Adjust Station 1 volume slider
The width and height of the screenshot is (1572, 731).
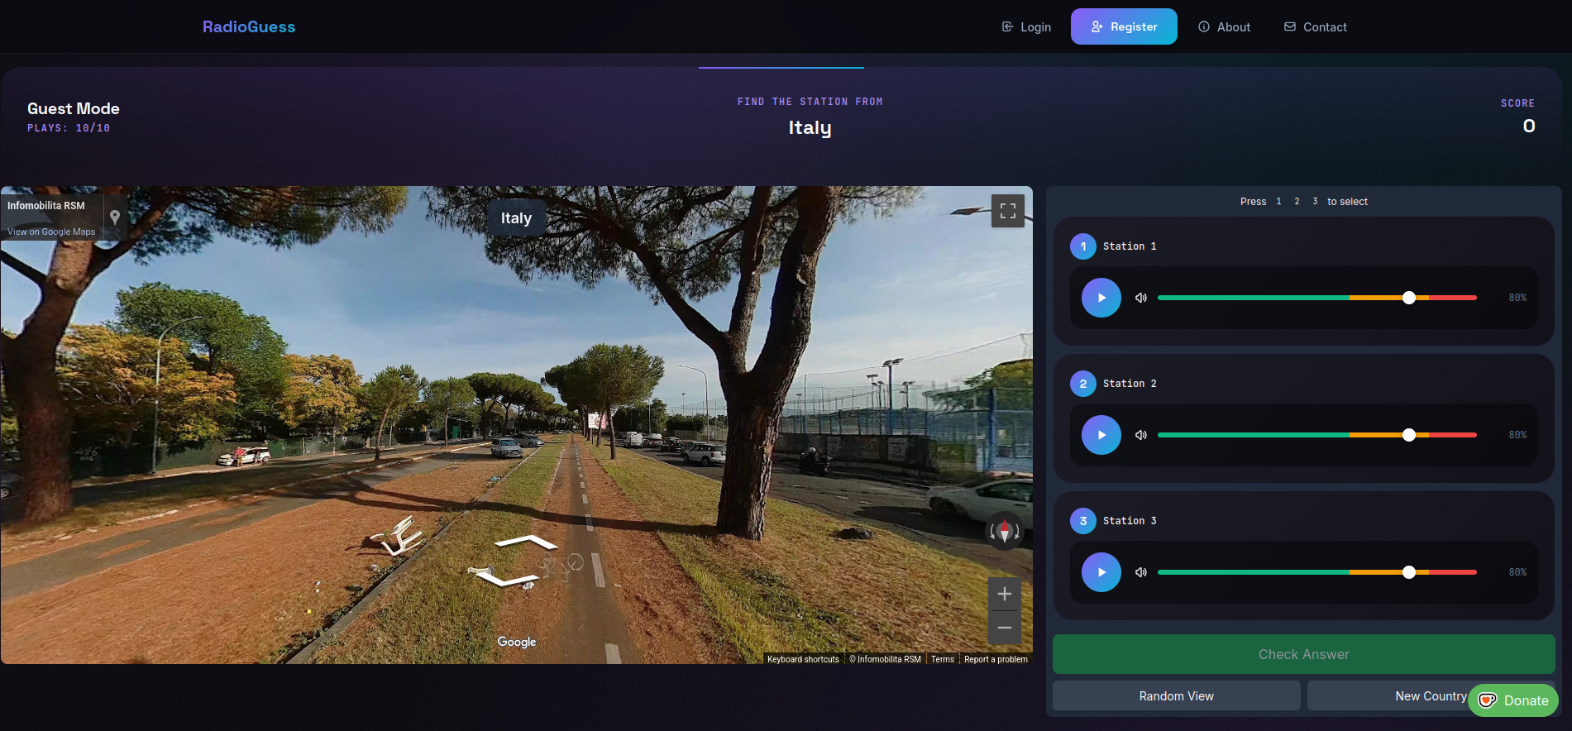1408,298
